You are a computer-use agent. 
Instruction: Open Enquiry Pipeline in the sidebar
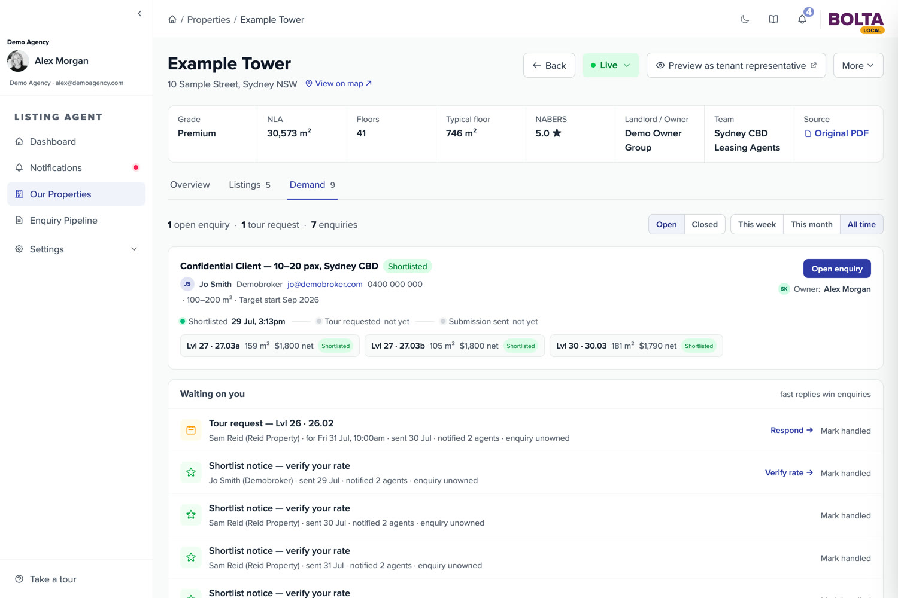click(x=76, y=221)
